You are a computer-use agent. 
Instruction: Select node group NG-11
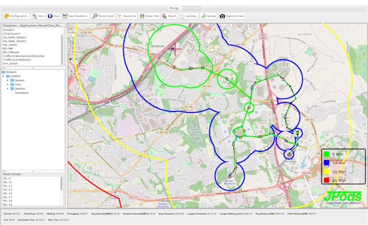point(8,183)
